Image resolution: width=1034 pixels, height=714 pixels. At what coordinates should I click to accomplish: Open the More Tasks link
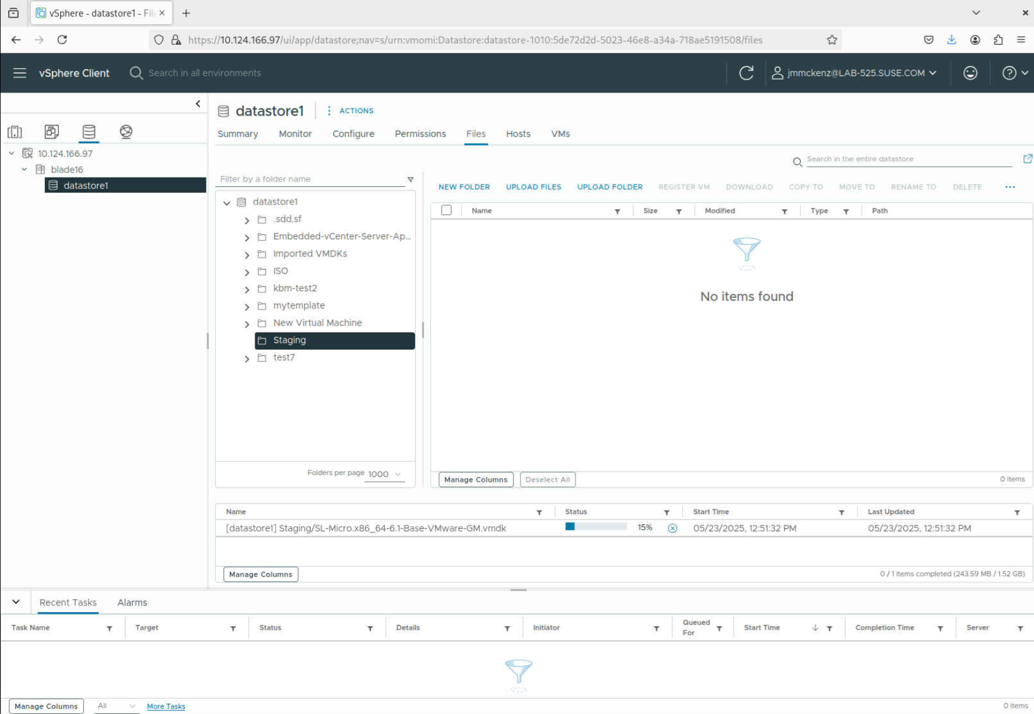pyautogui.click(x=166, y=706)
